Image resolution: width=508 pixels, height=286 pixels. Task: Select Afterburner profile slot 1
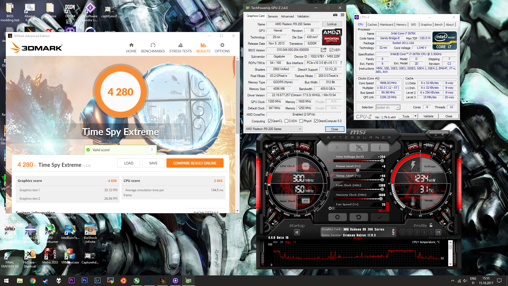(402, 232)
